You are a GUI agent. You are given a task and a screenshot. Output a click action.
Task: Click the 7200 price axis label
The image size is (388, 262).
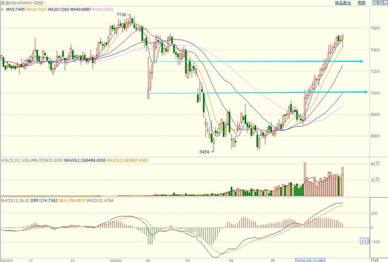[375, 72]
